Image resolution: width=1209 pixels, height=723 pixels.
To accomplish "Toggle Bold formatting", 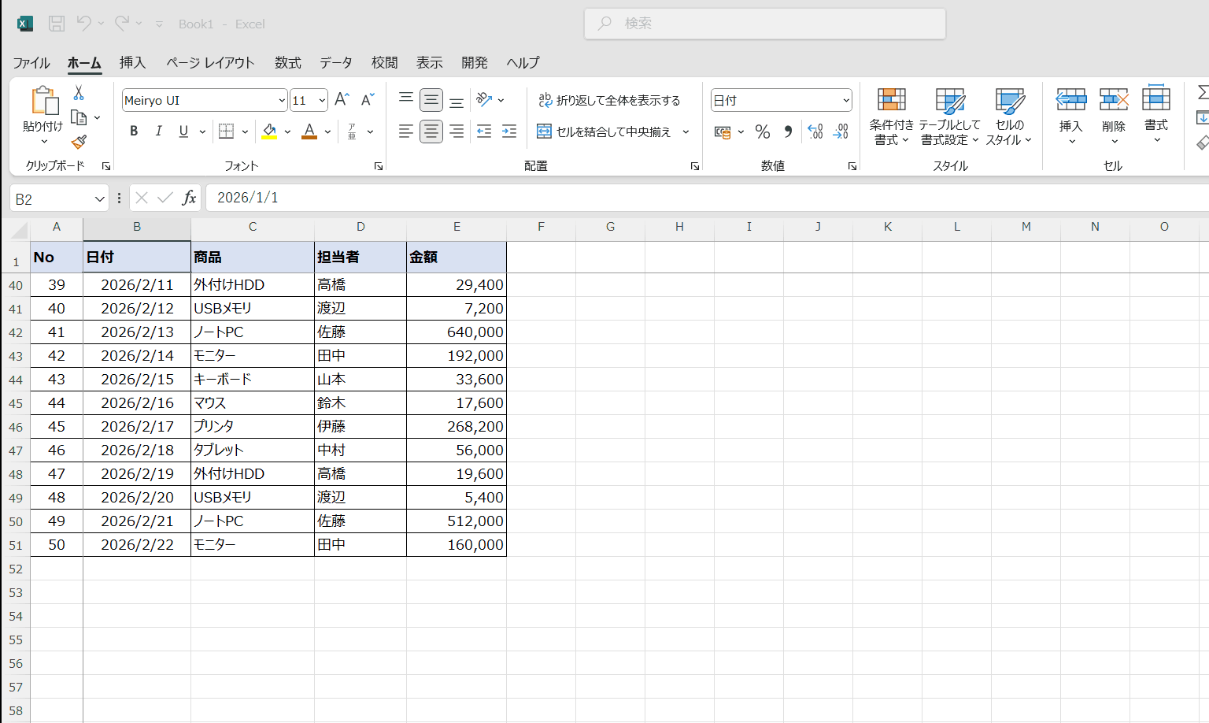I will [134, 132].
